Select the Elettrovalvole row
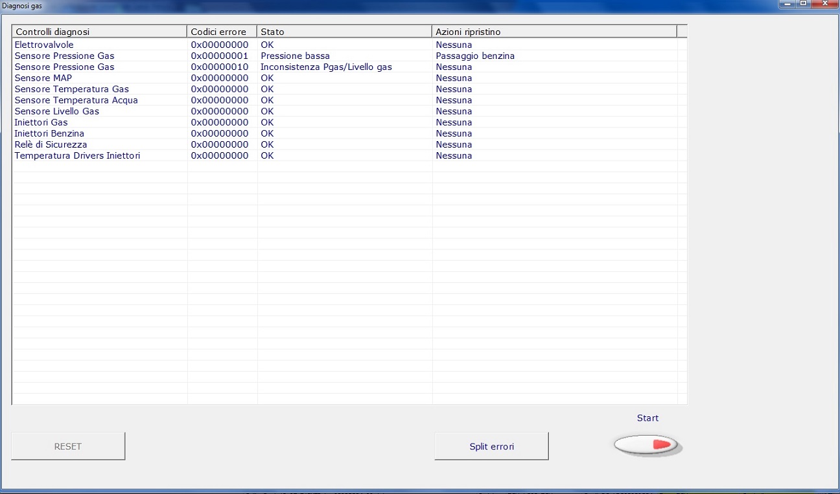 pos(44,45)
